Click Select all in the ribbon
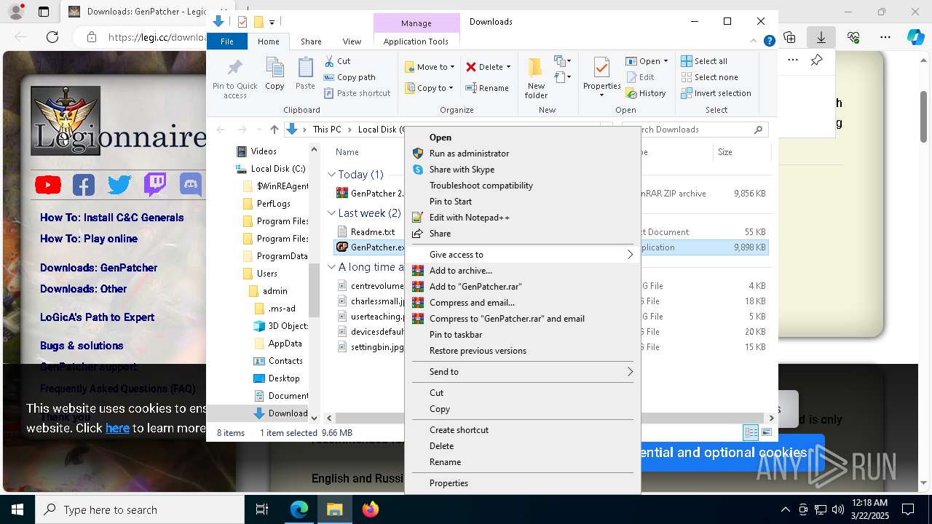This screenshot has height=524, width=932. [704, 61]
